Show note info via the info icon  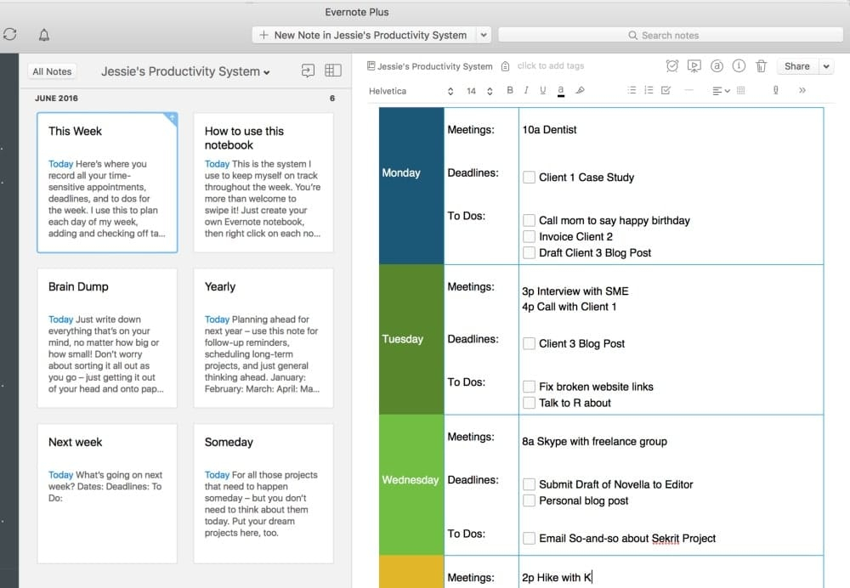pyautogui.click(x=739, y=66)
